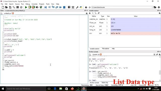Browse for a working directory
The height and width of the screenshot is (91, 161).
pos(155,7)
